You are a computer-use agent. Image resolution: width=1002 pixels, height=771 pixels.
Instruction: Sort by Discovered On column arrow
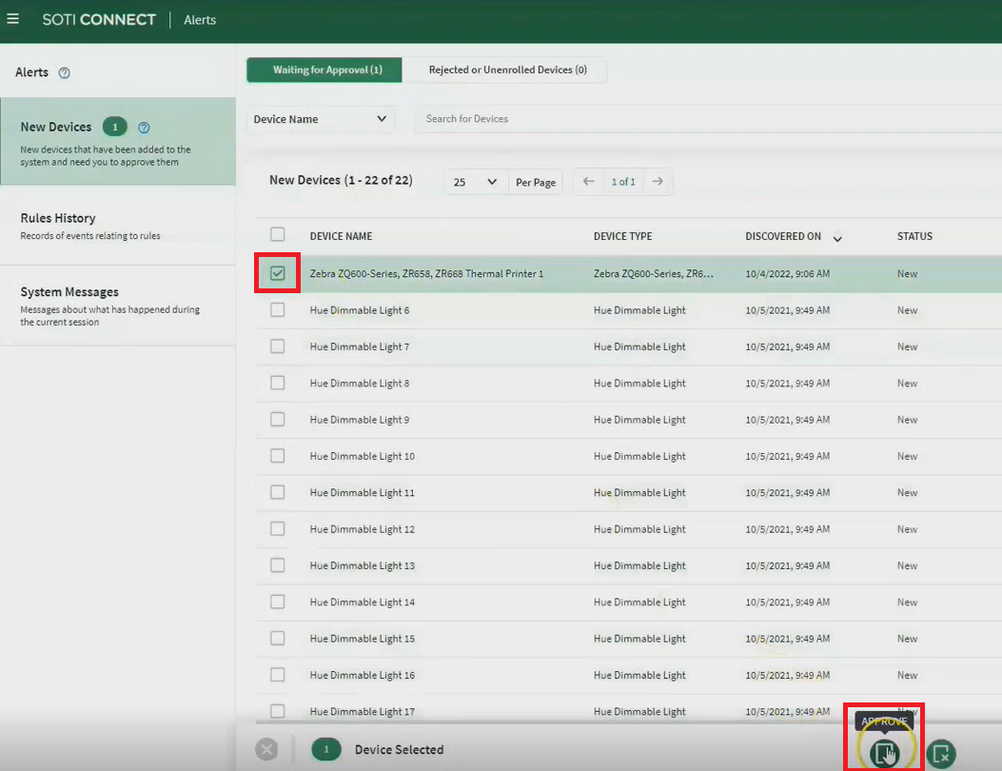(x=837, y=238)
